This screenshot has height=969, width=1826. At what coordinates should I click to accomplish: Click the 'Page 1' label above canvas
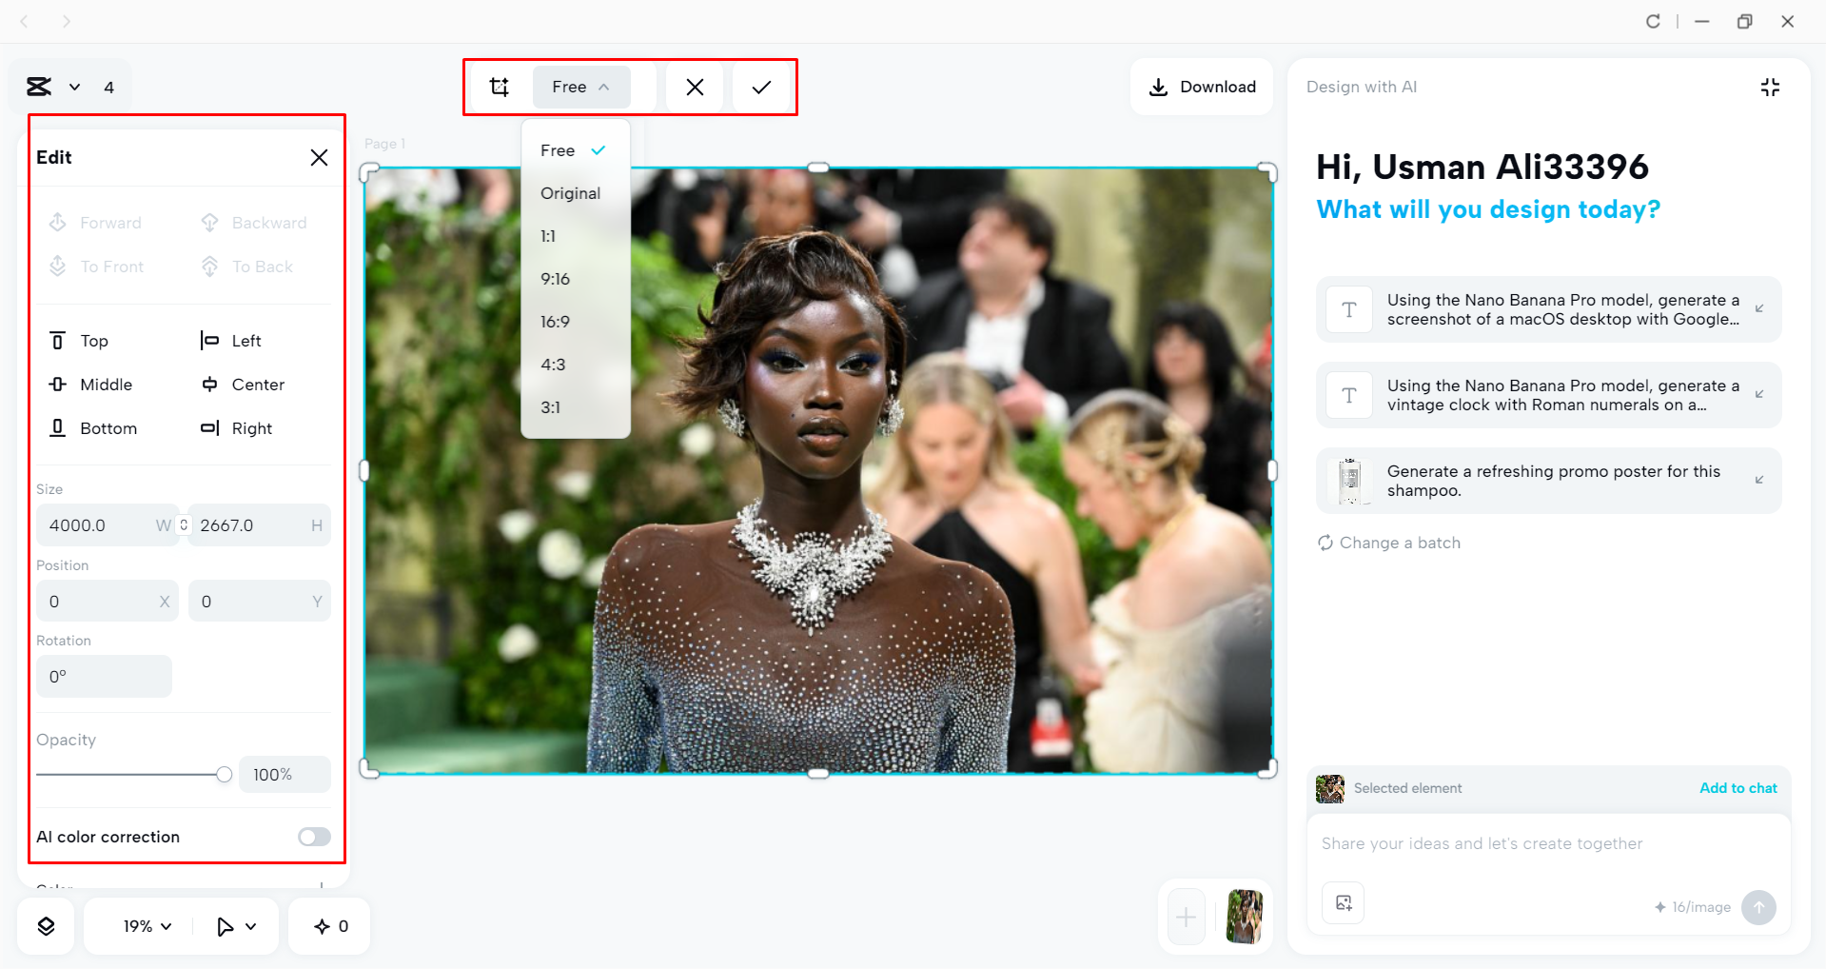[385, 144]
